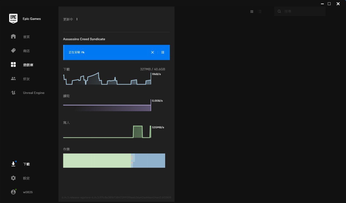Select 遊戲庫 library in sidebar
Image resolution: width=346 pixels, height=203 pixels.
(x=28, y=65)
